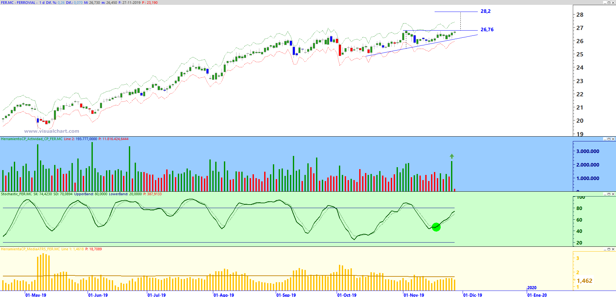The width and height of the screenshot is (616, 297).
Task: Select the 26,76 resistance level label
Action: (487, 30)
